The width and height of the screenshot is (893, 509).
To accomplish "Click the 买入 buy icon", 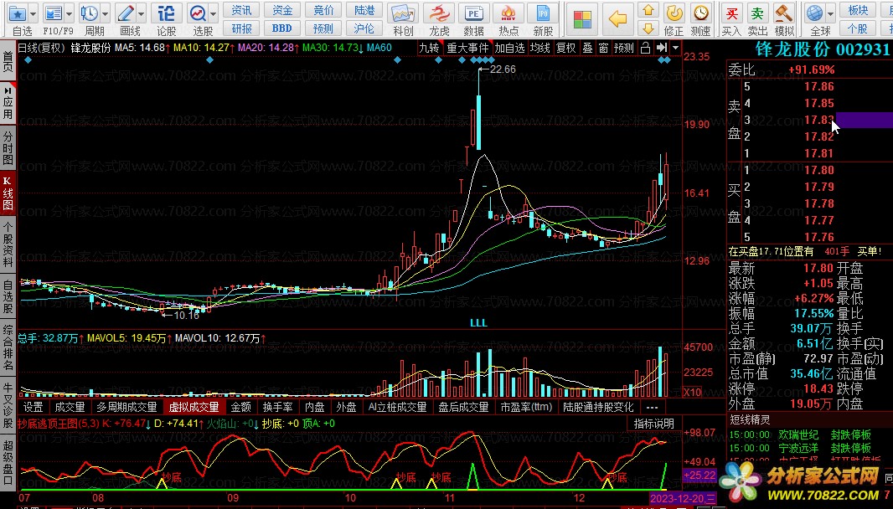I will point(732,13).
